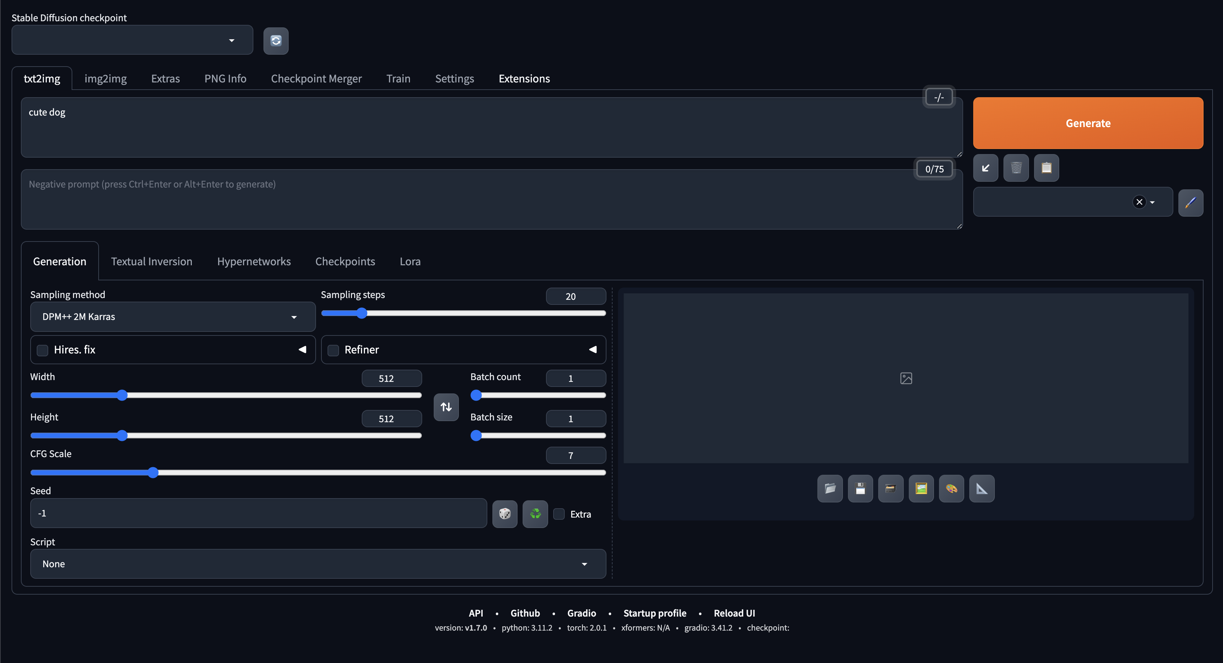The image size is (1223, 663).
Task: Click the CFG Scale slider handle
Action: [x=153, y=473]
